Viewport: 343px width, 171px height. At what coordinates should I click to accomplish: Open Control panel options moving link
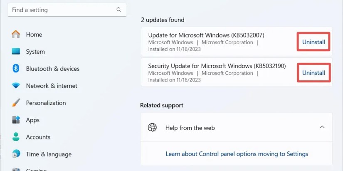tap(237, 154)
